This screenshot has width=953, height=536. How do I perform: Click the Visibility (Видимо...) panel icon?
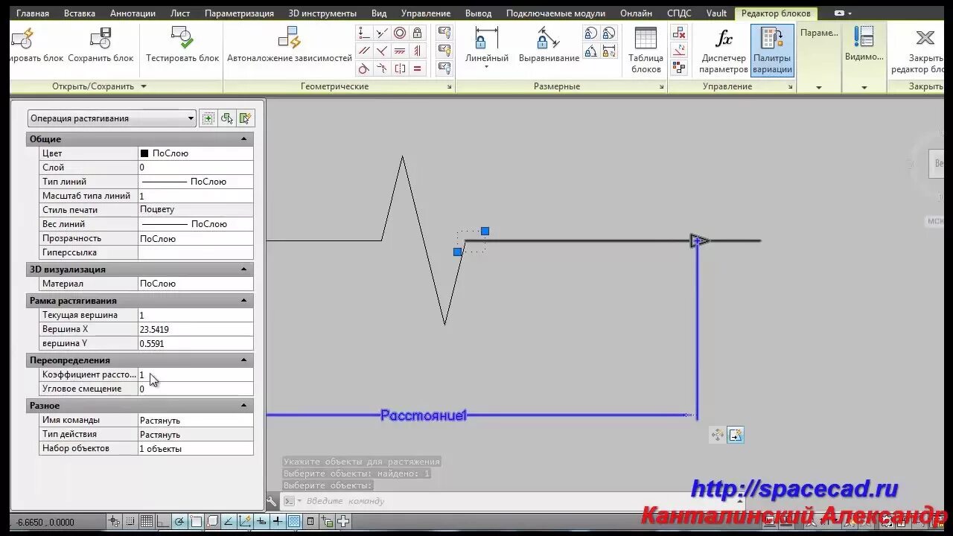point(864,37)
